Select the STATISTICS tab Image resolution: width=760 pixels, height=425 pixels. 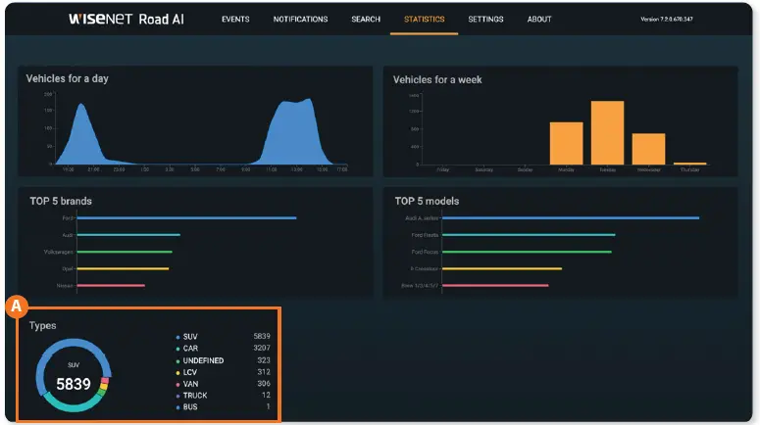tap(424, 20)
